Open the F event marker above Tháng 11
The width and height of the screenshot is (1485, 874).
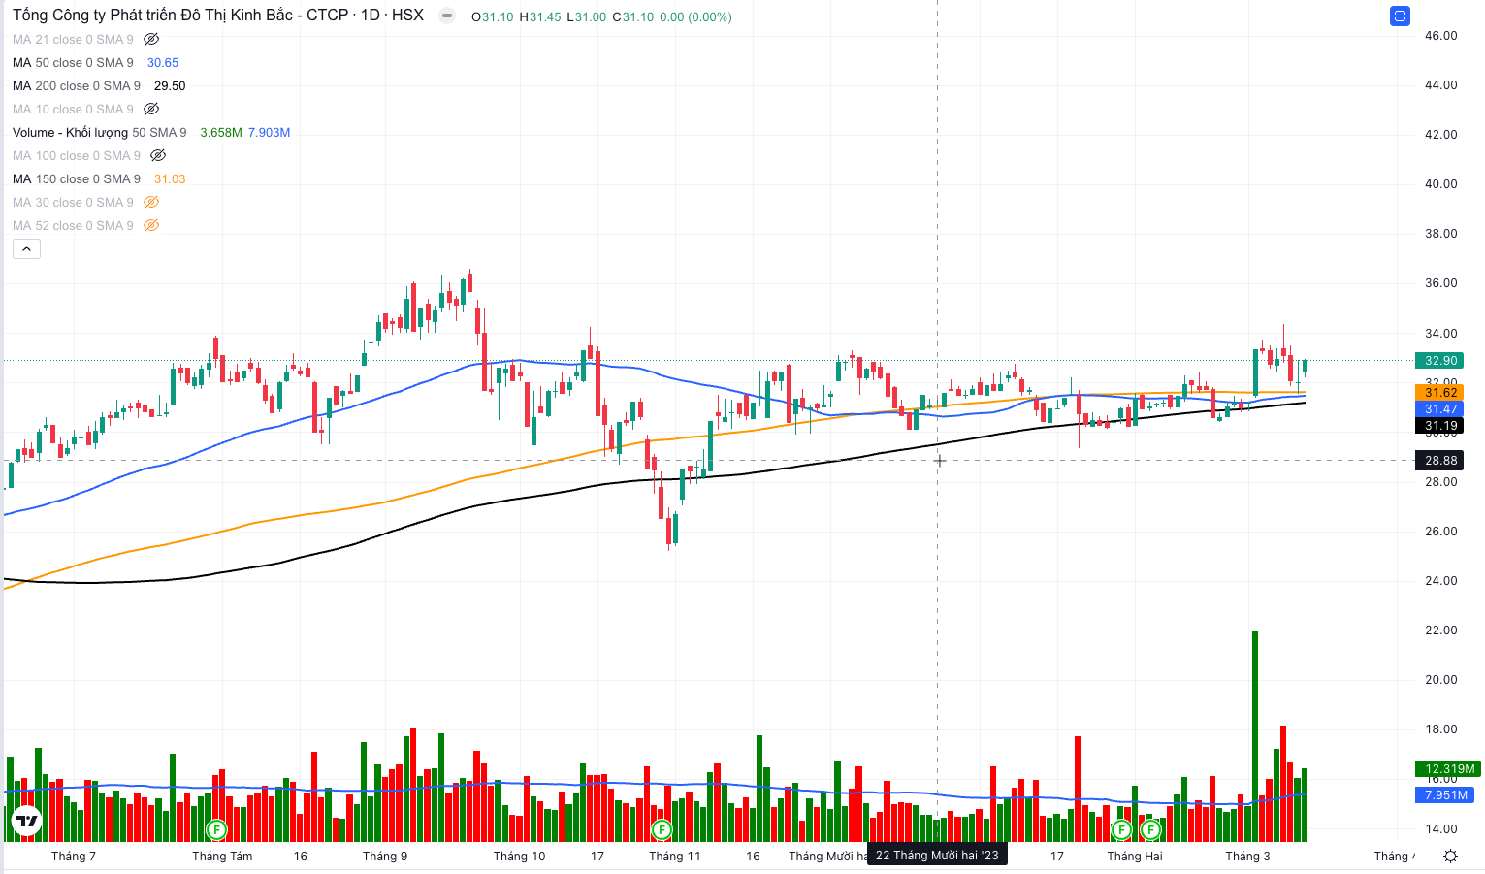[662, 830]
